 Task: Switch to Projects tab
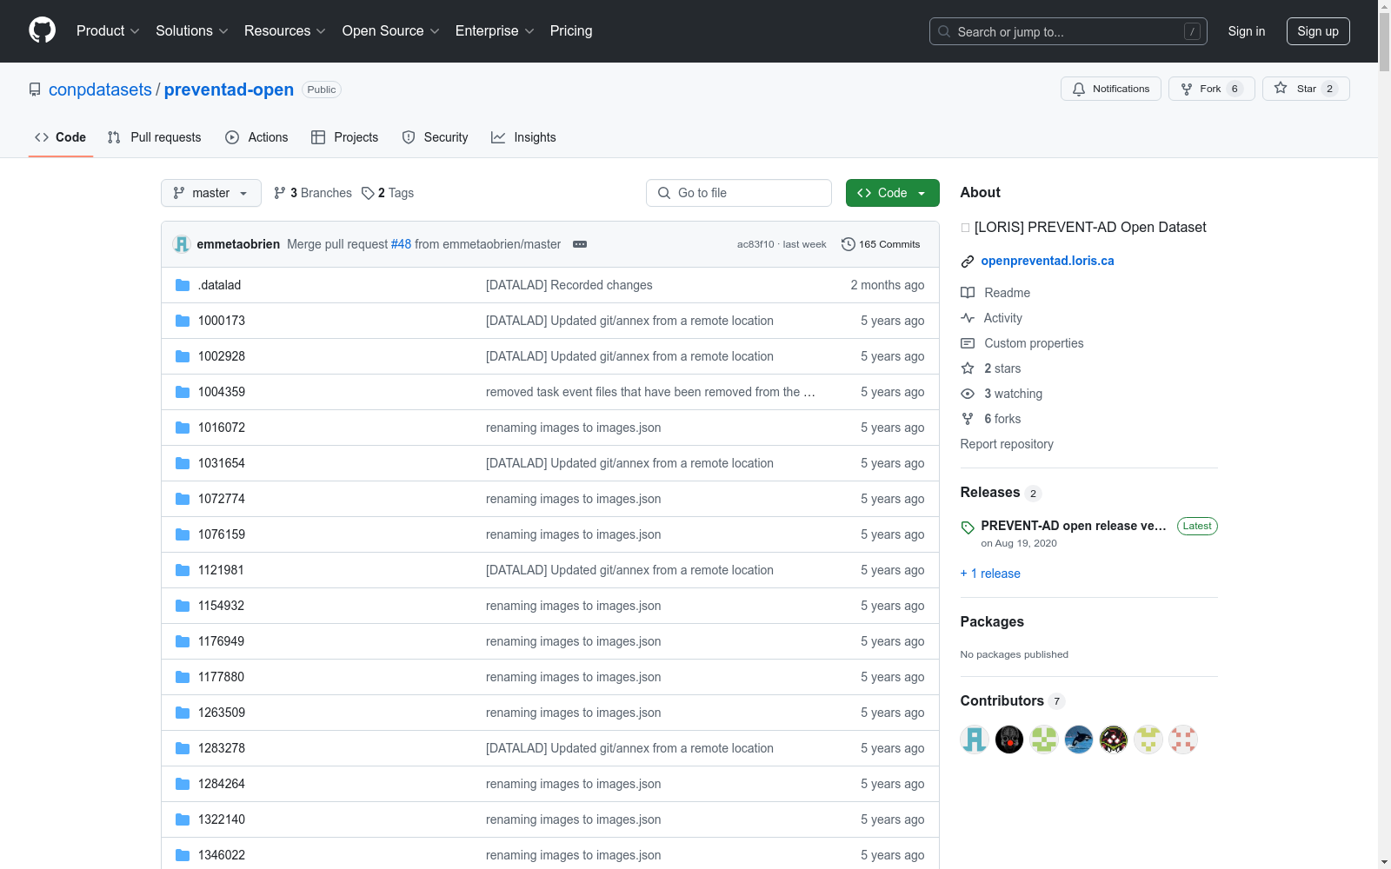click(344, 137)
